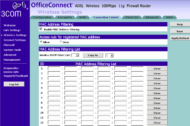Clear MAC address entry ID 2

pos(157,73)
